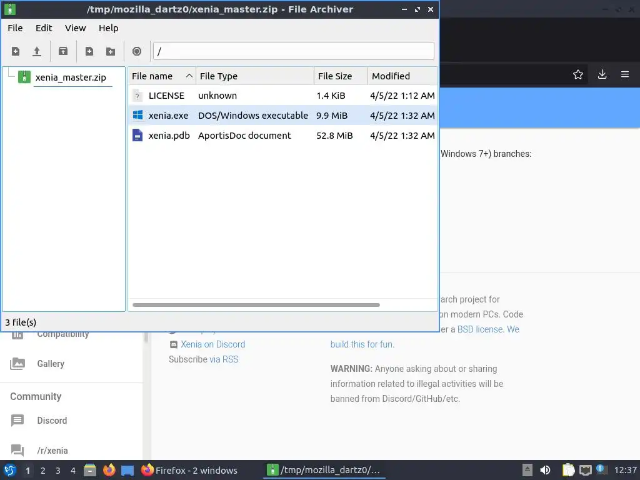Click the update notifier tray icon
640x480 pixels.
click(601, 469)
